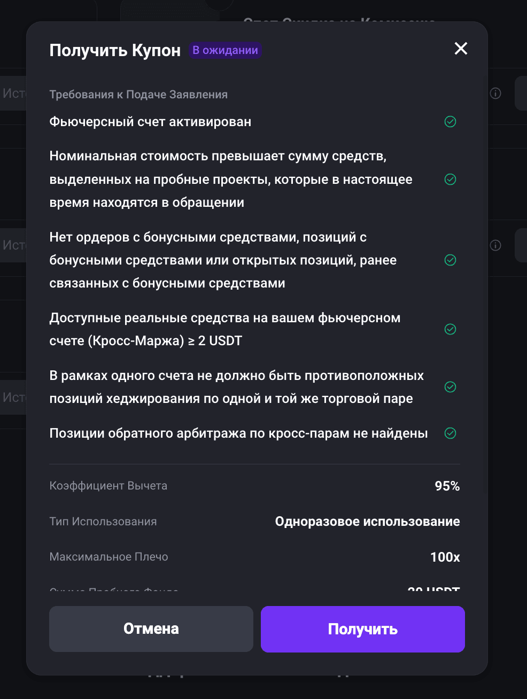Click the Максимальное Плечо 100x value

(445, 557)
